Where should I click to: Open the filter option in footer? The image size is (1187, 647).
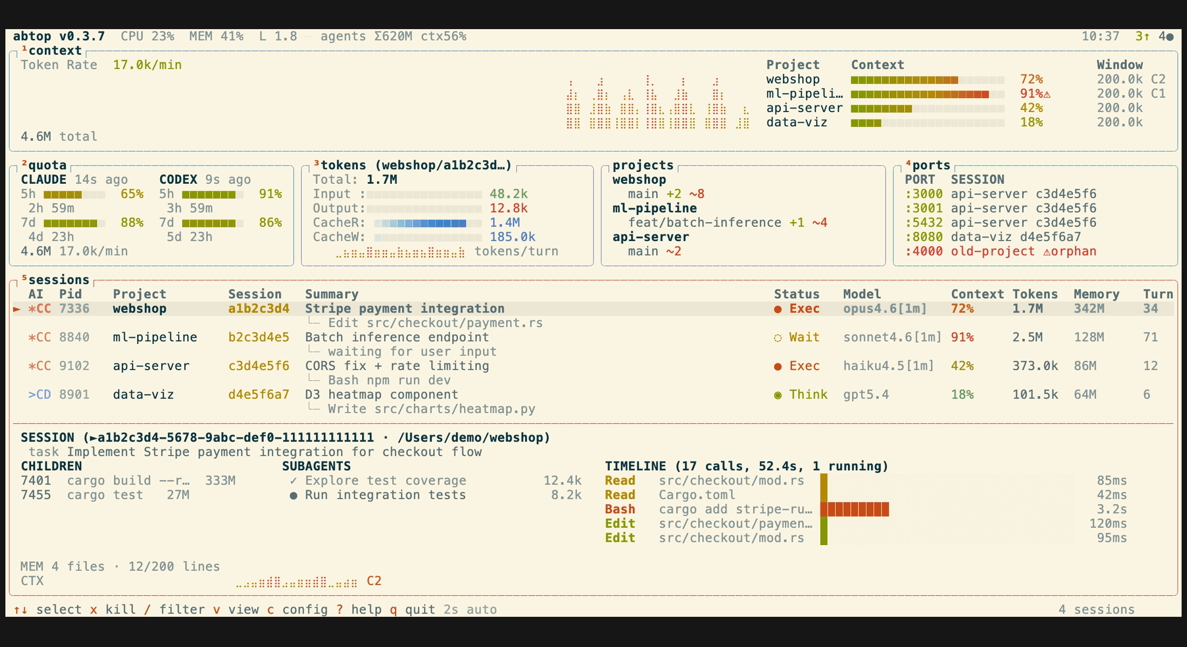(x=182, y=609)
